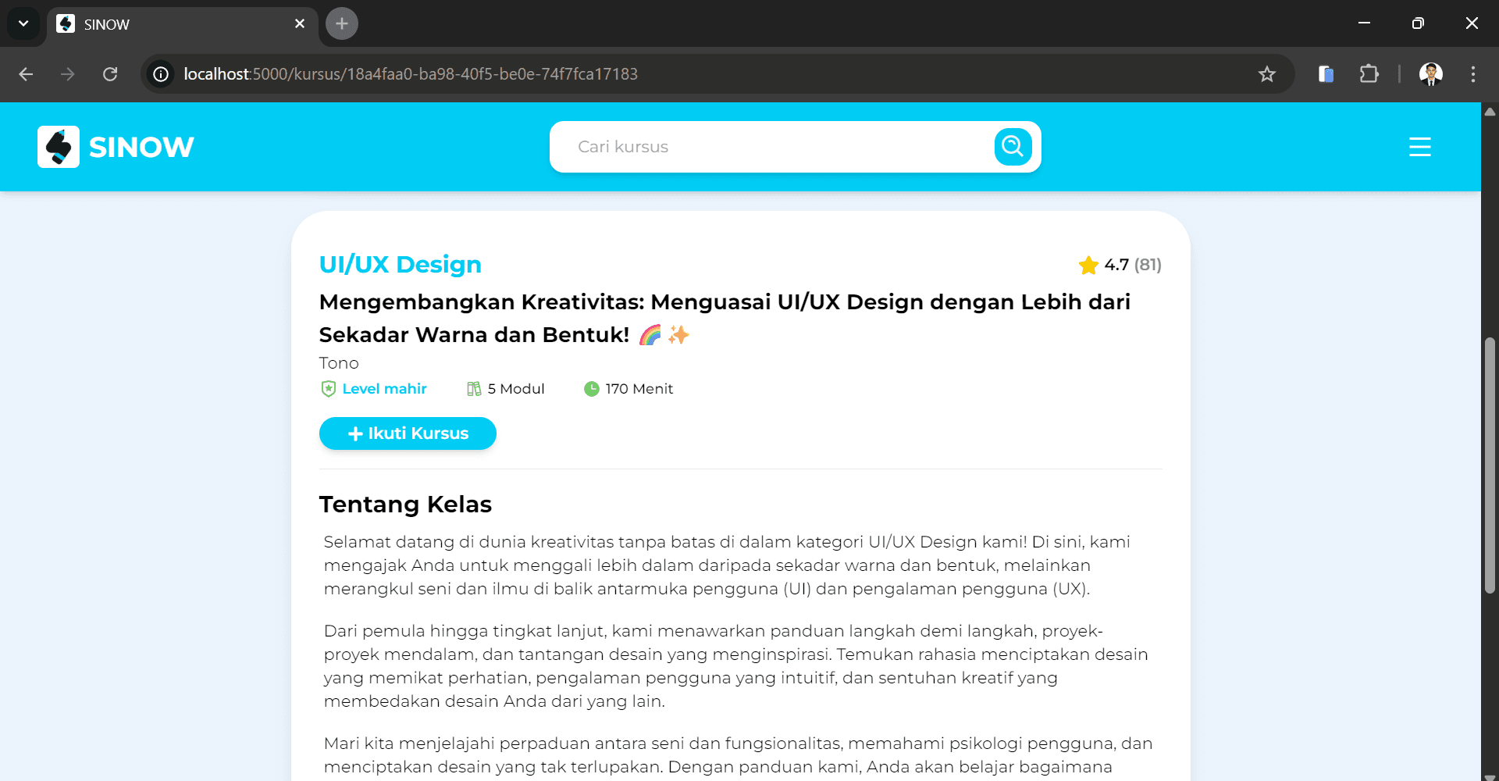1499x781 pixels.
Task: Click the SINOW logo icon
Action: point(59,147)
